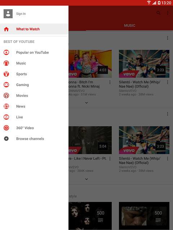The height and width of the screenshot is (230, 173).
Task: Open 360° Video category
Action: 34,128
